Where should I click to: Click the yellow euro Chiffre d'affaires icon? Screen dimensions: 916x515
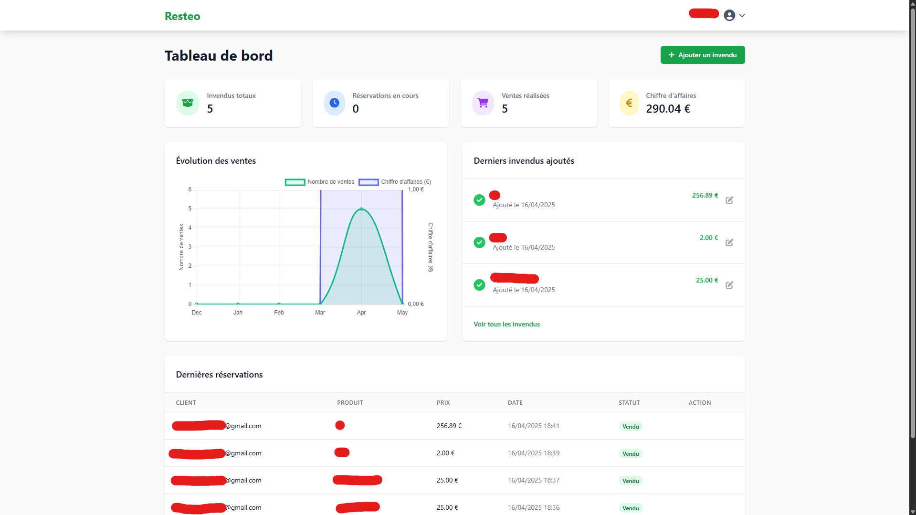(x=629, y=103)
